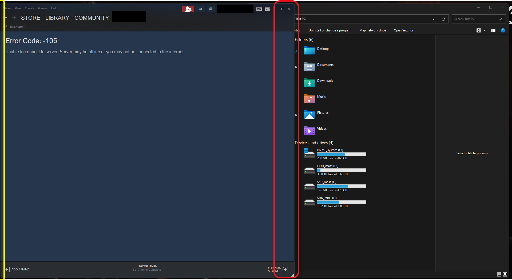Open the Steam View menu
512x280 pixels.
(18, 8)
